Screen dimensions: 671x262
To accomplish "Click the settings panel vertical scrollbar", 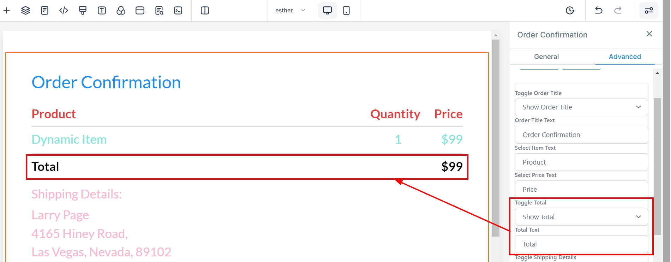I will point(657,166).
